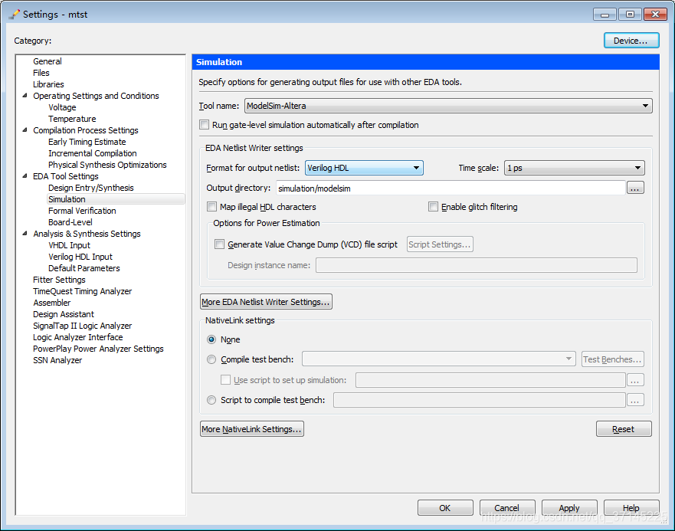Image resolution: width=675 pixels, height=531 pixels.
Task: Browse for output directory with ellipsis button
Action: pyautogui.click(x=635, y=188)
